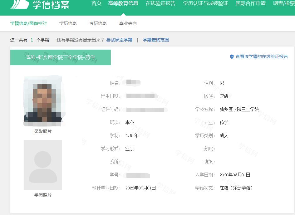
Task: Select the 毕业去向 tab
Action: 128,23
